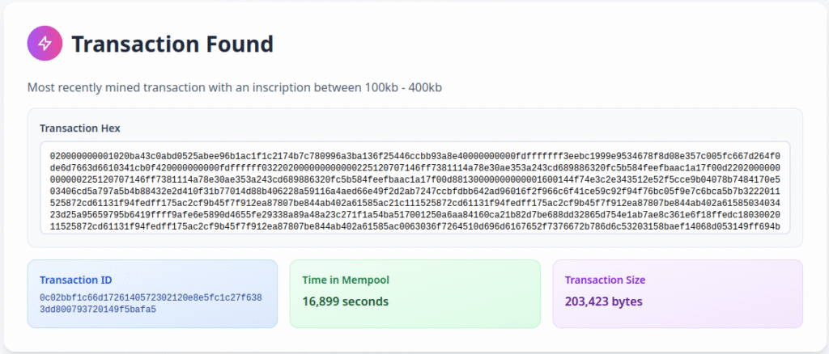Click the "Transaction Hex" label
The height and width of the screenshot is (354, 829).
click(80, 129)
